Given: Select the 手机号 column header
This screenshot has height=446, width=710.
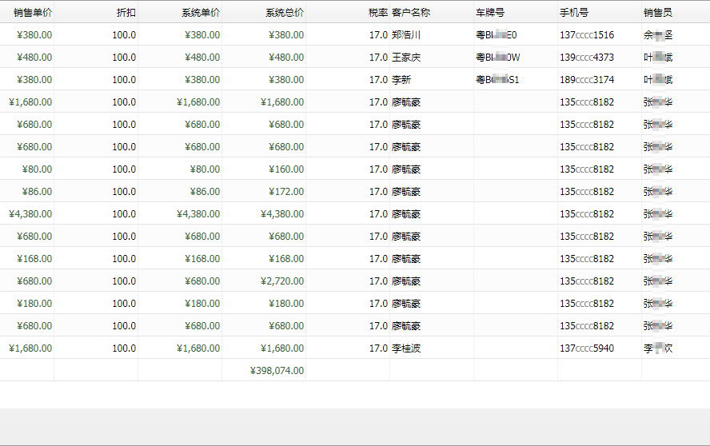Looking at the screenshot, I should (x=574, y=13).
